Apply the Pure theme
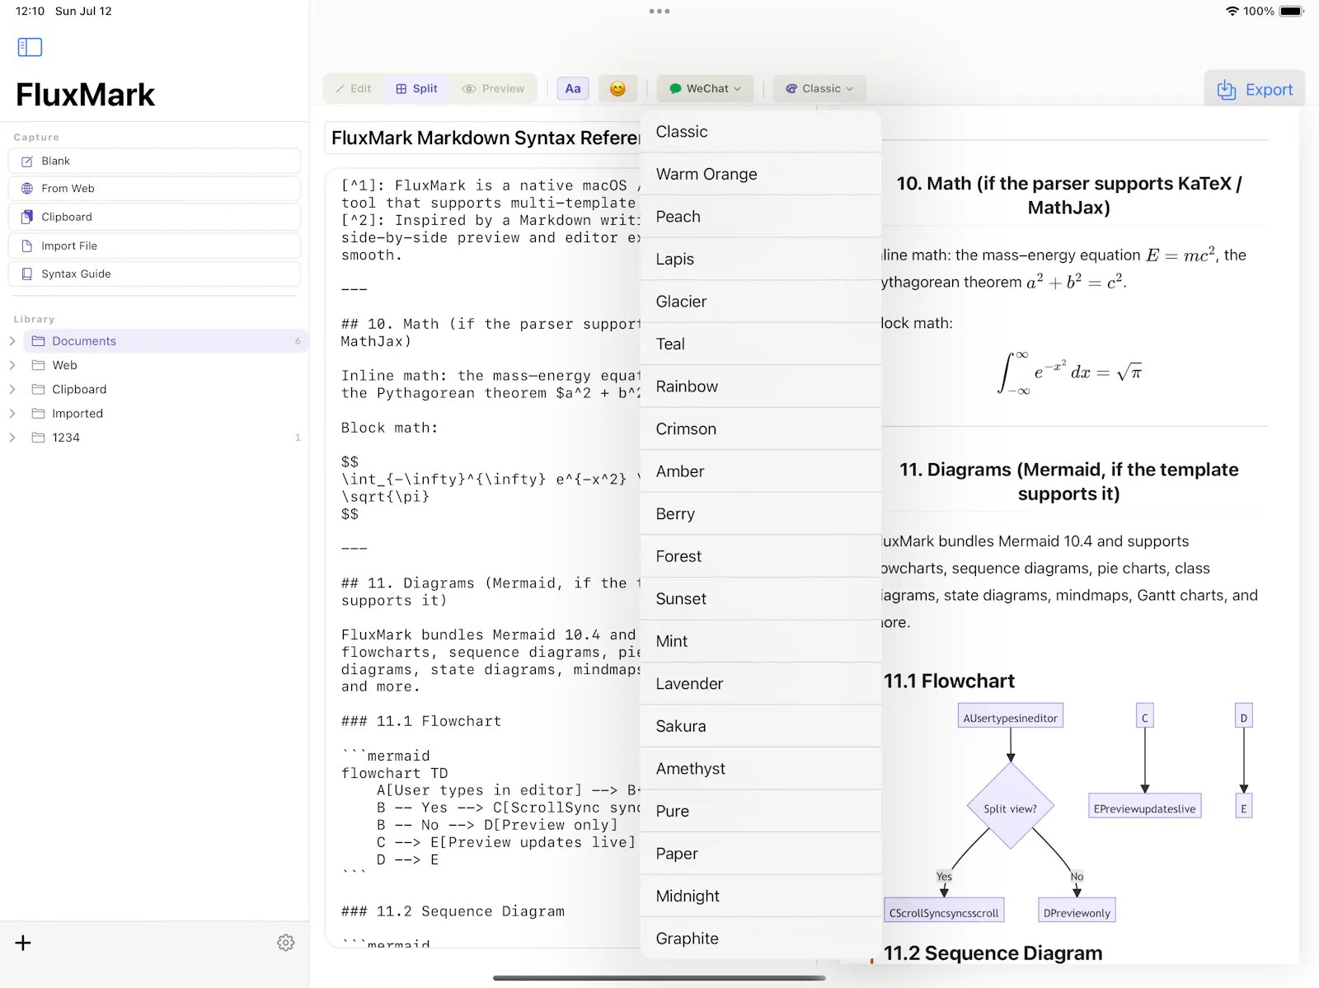 [x=761, y=811]
